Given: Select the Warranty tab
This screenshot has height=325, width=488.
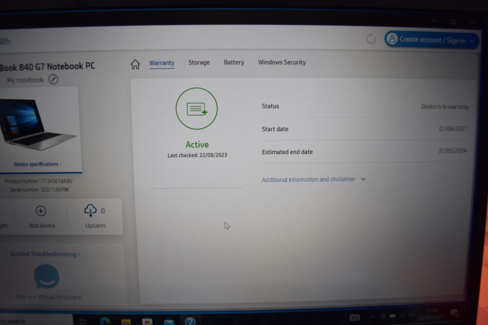Looking at the screenshot, I should click(162, 63).
